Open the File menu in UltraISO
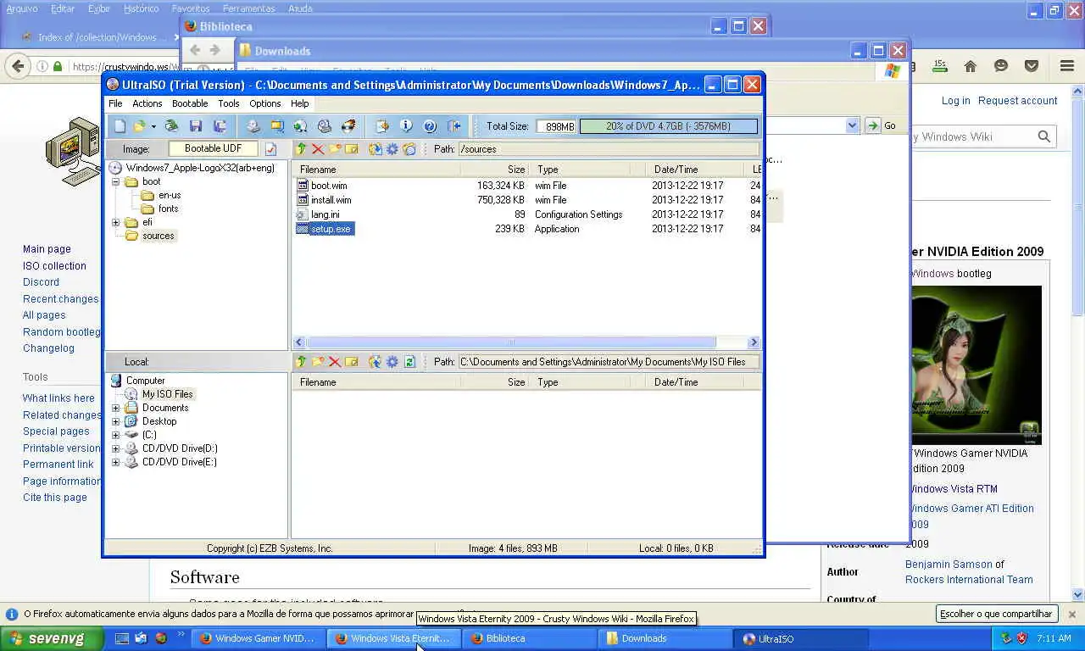1085x651 pixels. 115,103
